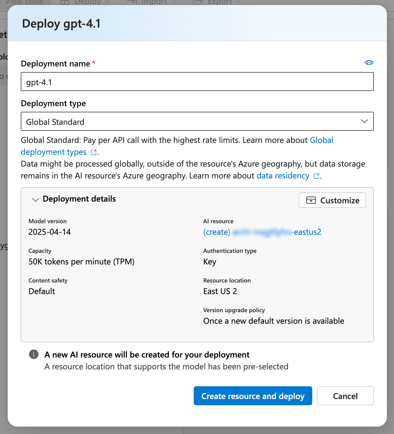Image resolution: width=394 pixels, height=434 pixels.
Task: Select the 50K tokens per minute (TPM) text
Action: pos(81,262)
